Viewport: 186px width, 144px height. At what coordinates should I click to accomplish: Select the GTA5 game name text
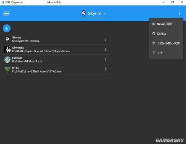pyautogui.click(x=16, y=68)
